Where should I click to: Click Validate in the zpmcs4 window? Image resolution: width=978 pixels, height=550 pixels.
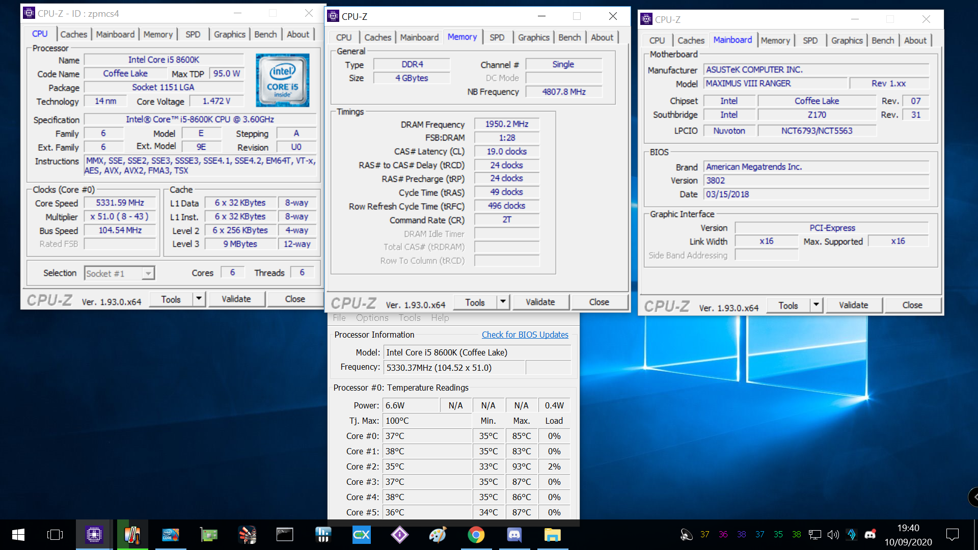[x=236, y=299]
